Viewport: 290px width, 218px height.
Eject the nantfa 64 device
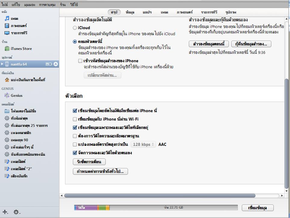tap(56, 64)
